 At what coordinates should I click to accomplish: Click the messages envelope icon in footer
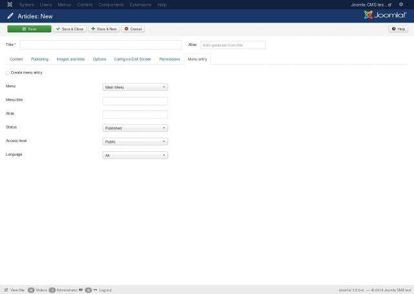tap(81, 290)
